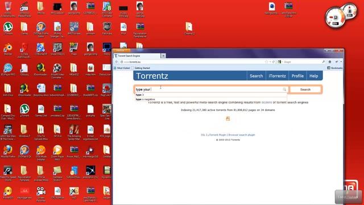Screen dimensions: 364x205
Task: Open the iTorrentz navigation item
Action: pos(277,76)
